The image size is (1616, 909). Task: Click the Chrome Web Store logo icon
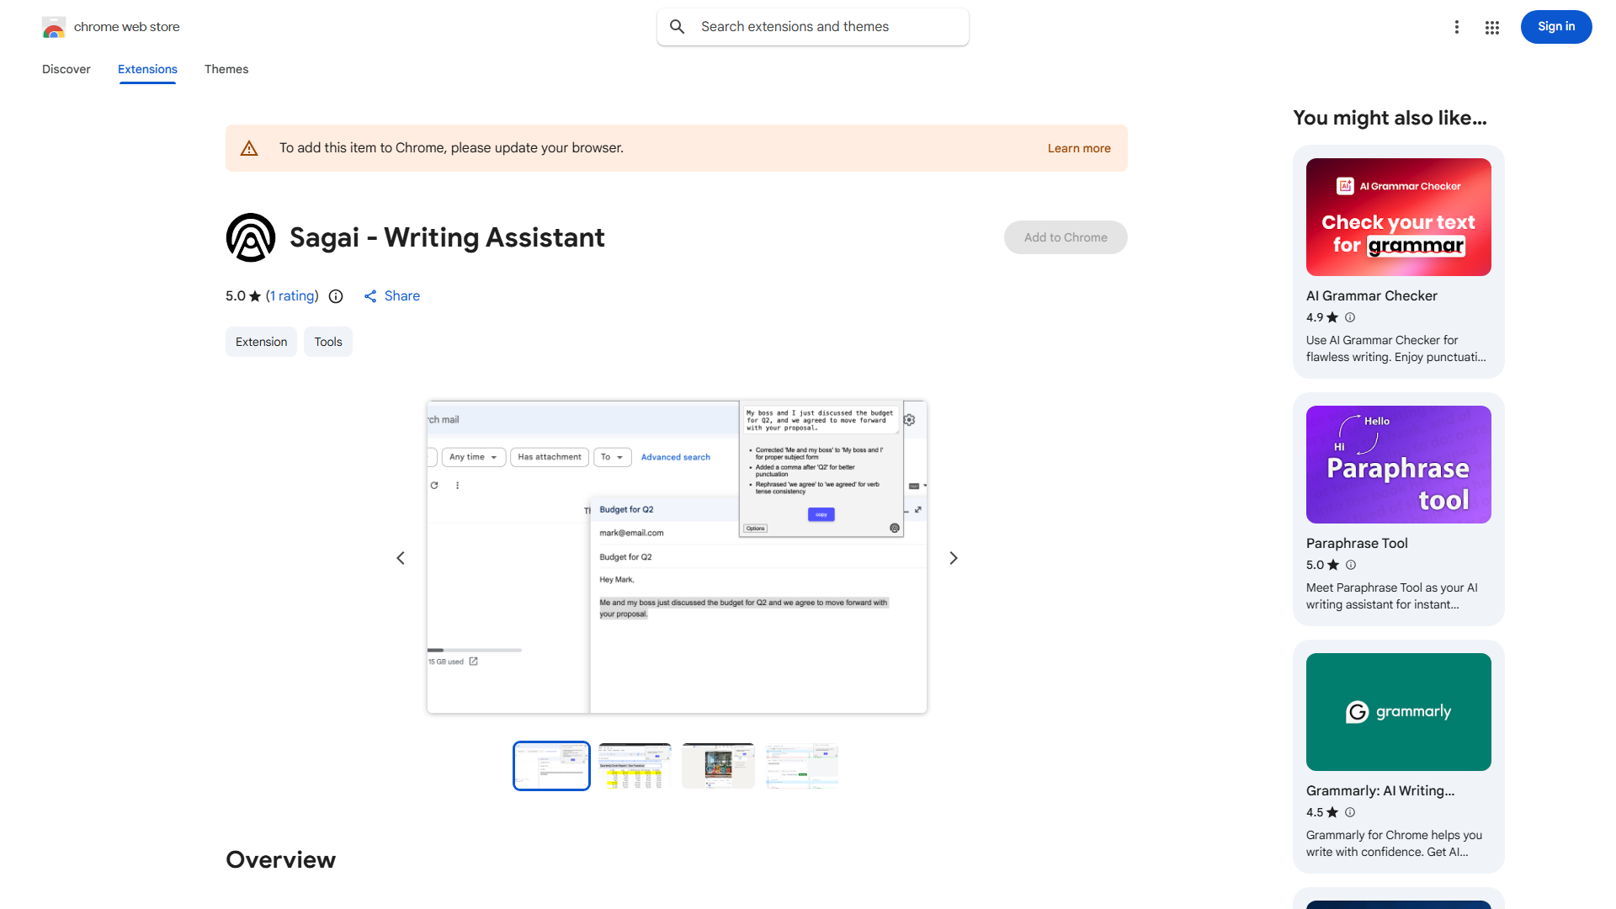pyautogui.click(x=54, y=27)
